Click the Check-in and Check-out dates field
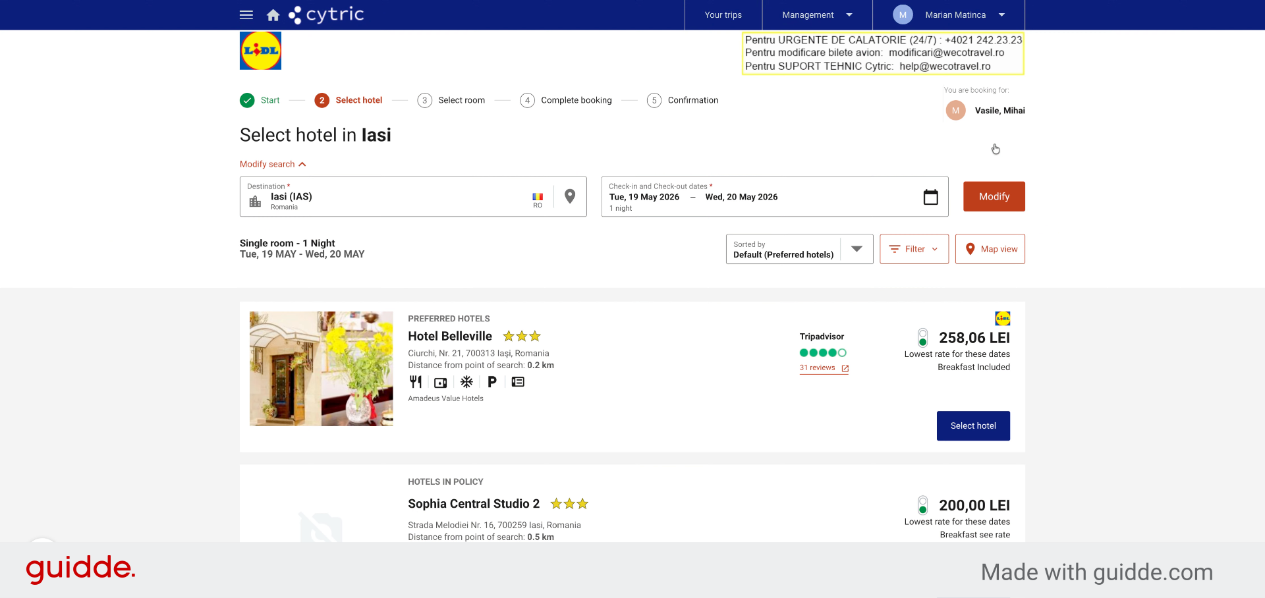The width and height of the screenshot is (1265, 598). point(775,196)
